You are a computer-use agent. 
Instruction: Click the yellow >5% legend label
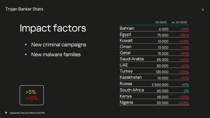(31, 92)
